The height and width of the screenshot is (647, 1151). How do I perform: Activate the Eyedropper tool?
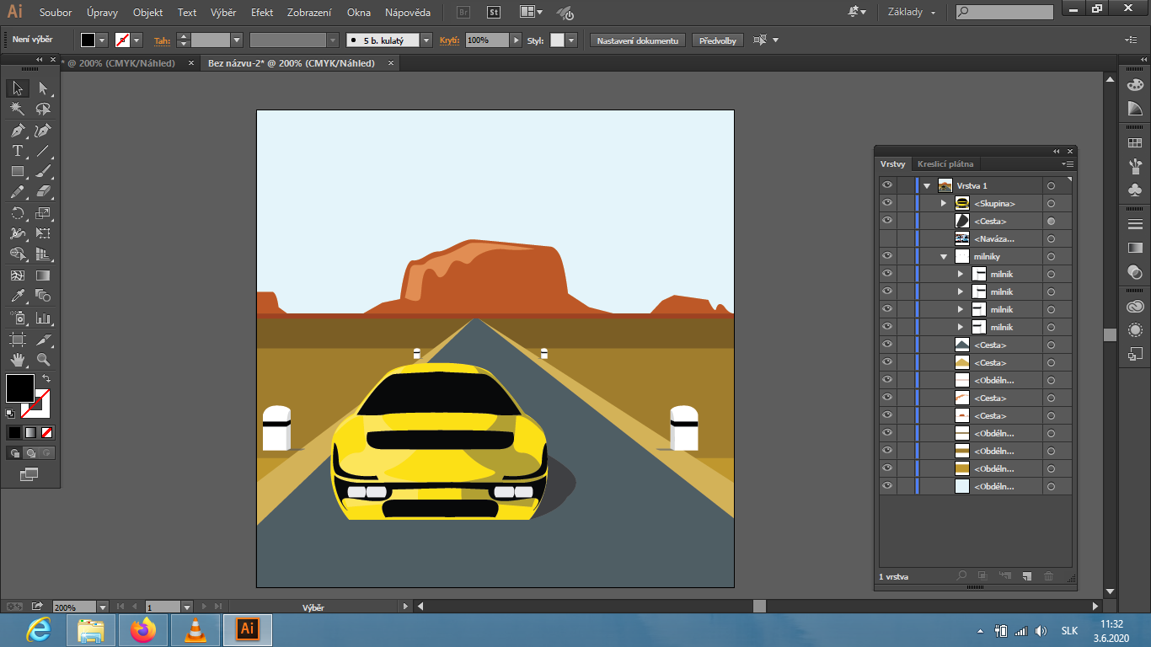(x=17, y=296)
